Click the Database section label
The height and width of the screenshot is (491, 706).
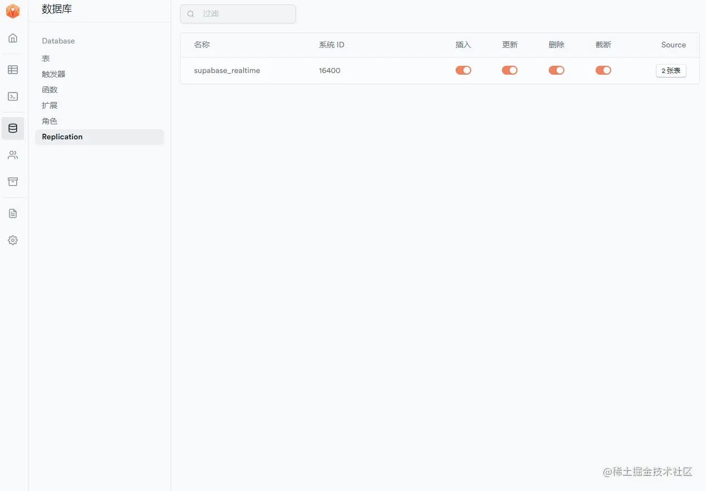click(58, 41)
